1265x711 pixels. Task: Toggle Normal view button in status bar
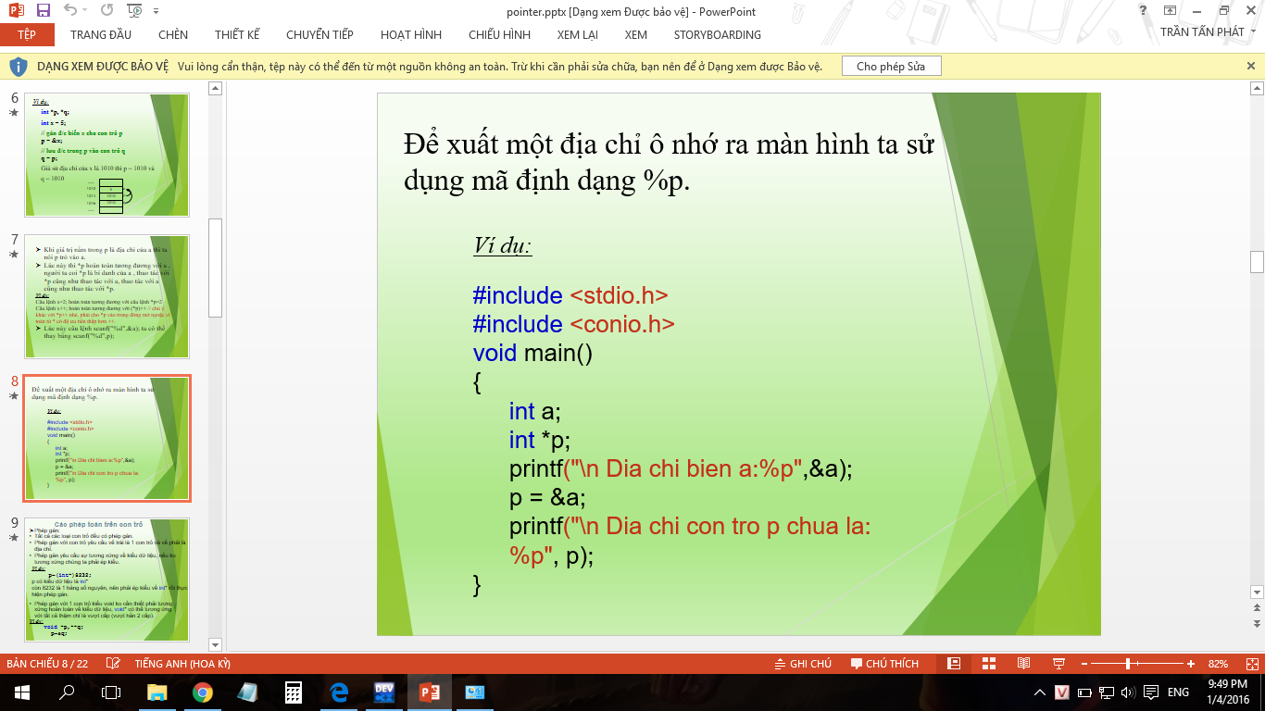(954, 664)
